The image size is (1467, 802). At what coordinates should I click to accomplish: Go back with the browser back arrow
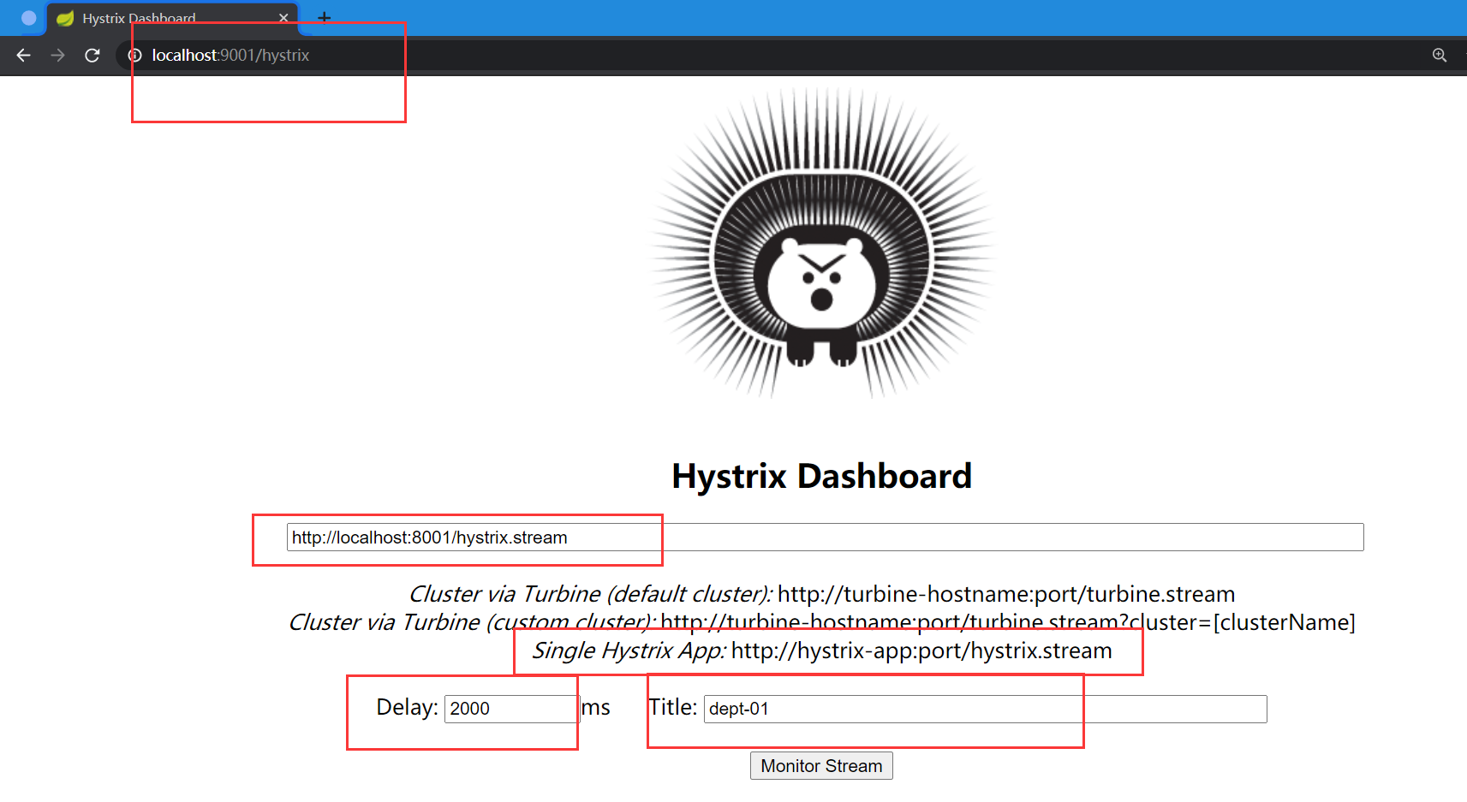click(23, 56)
